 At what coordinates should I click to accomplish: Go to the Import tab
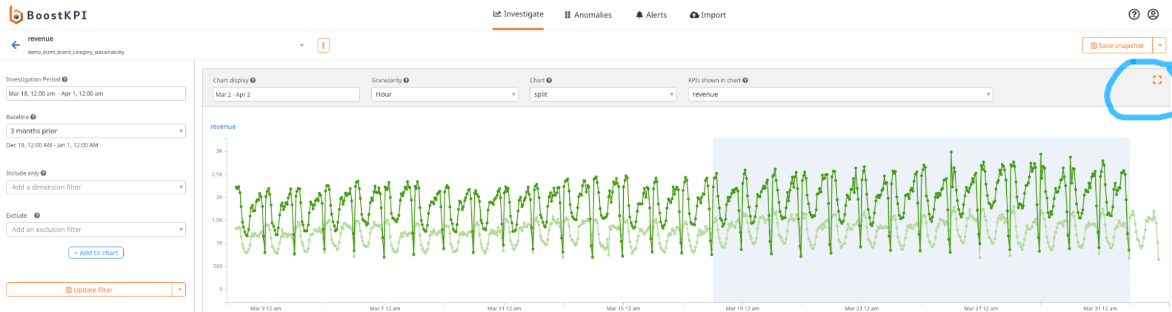(x=708, y=15)
